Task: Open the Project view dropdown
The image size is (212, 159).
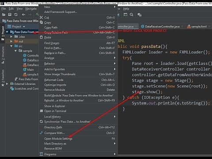Action: (24, 26)
